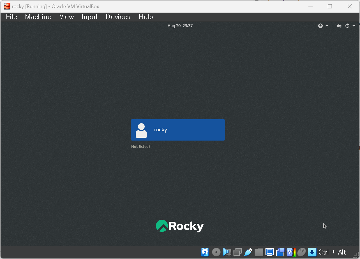The image size is (360, 259).
Task: Click the display status icon
Action: point(269,252)
